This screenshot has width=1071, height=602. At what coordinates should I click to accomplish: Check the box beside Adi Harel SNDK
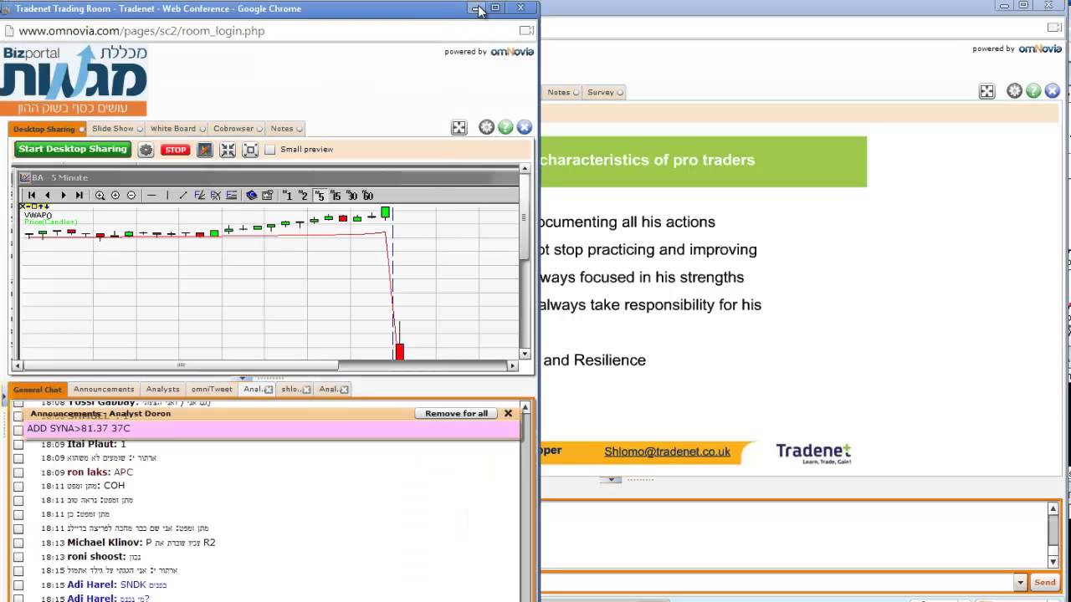pos(18,584)
